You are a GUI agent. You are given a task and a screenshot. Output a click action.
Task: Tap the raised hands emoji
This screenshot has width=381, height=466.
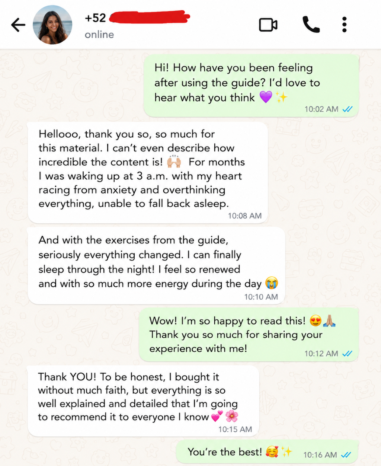(174, 162)
